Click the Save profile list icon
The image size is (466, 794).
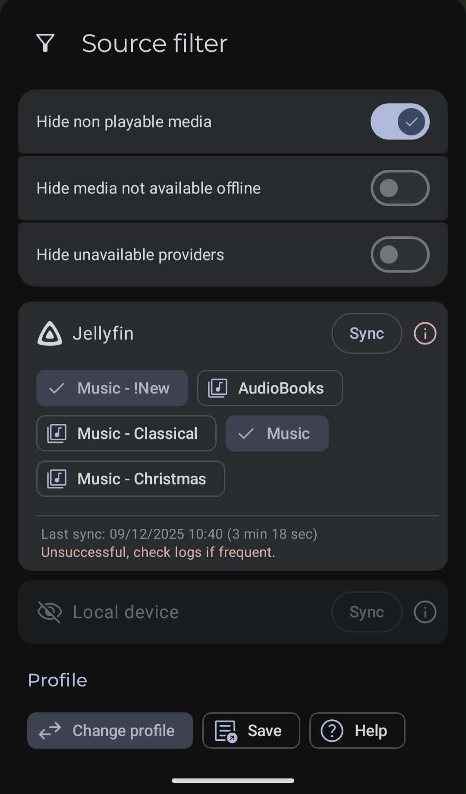(226, 730)
